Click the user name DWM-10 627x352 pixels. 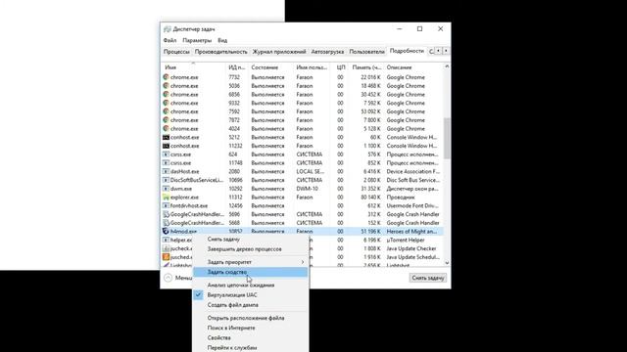click(307, 189)
